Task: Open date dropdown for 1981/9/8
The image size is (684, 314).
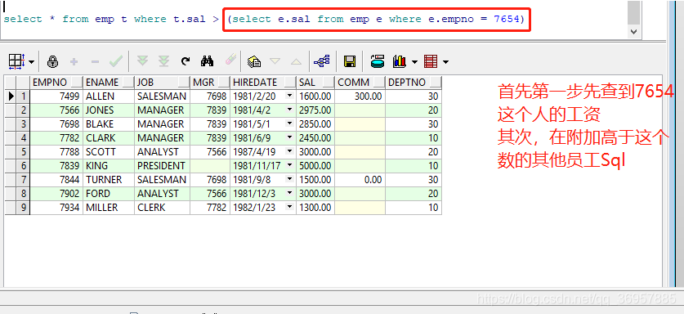Action: [x=289, y=180]
